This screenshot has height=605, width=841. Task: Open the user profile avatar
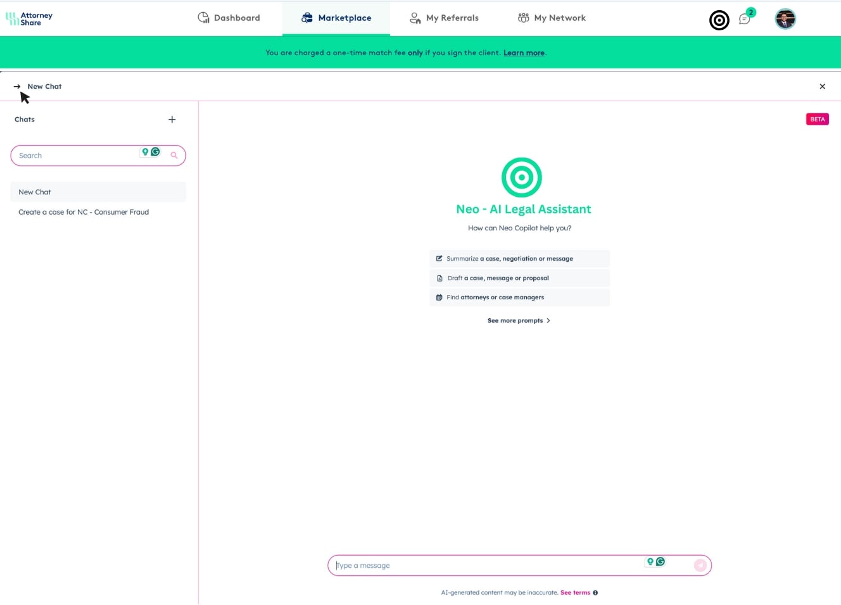pyautogui.click(x=785, y=19)
